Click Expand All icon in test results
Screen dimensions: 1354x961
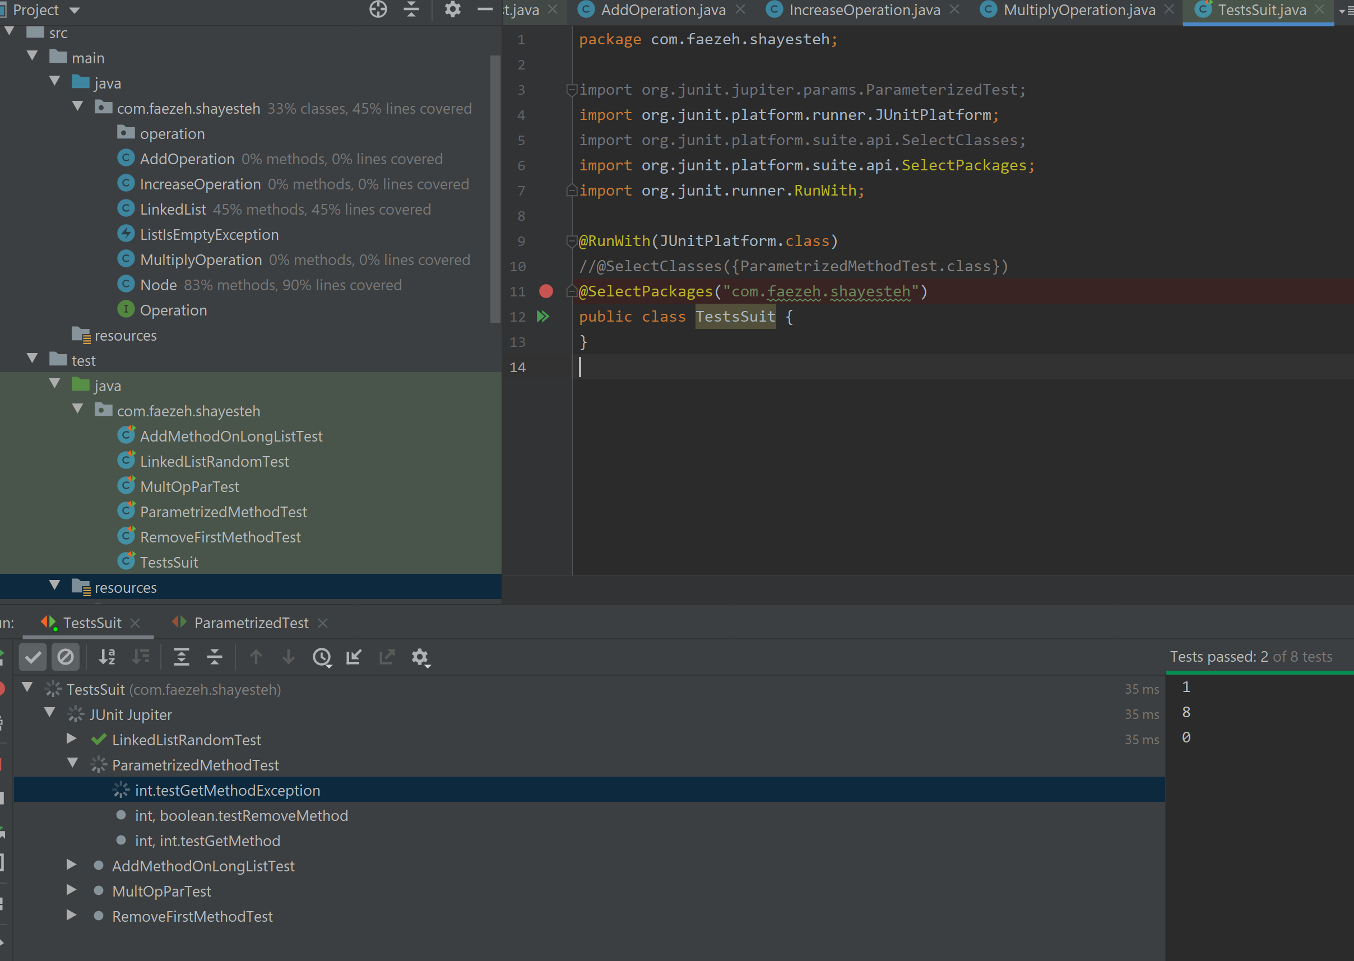click(x=181, y=657)
